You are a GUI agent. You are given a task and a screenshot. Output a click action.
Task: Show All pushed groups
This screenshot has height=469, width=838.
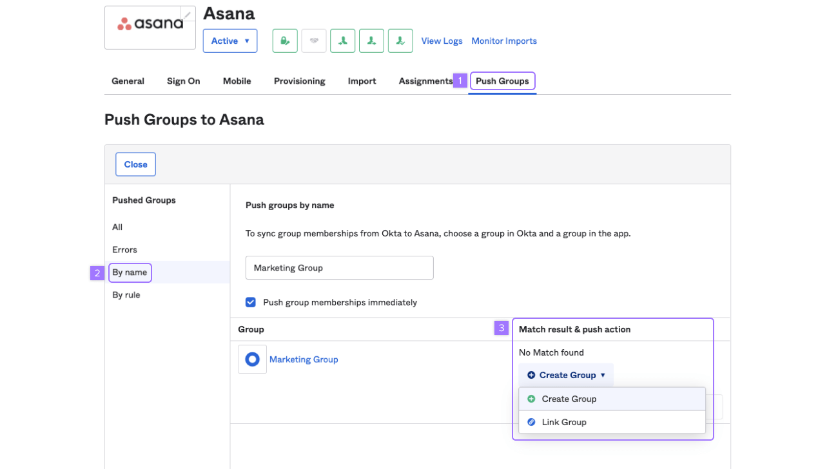(117, 227)
